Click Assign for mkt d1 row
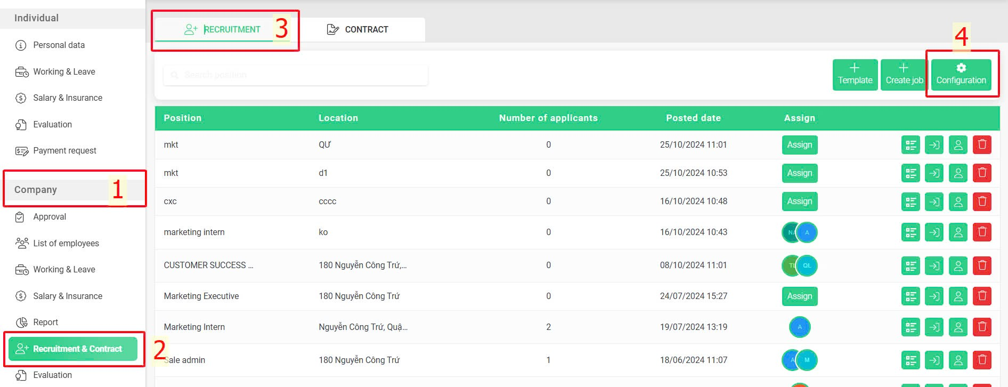Image resolution: width=1008 pixels, height=387 pixels. click(800, 173)
